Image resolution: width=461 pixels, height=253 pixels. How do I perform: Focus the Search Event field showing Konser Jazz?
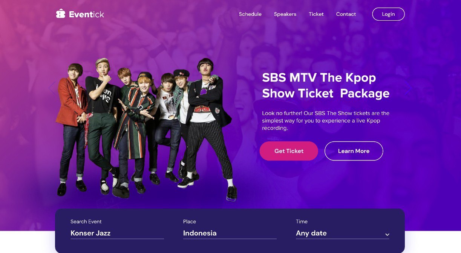[x=117, y=233]
